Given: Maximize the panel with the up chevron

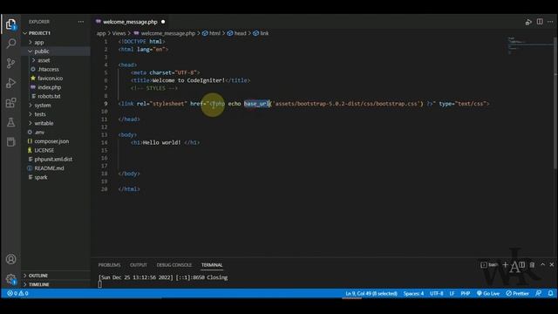Looking at the screenshot, I should (x=542, y=264).
